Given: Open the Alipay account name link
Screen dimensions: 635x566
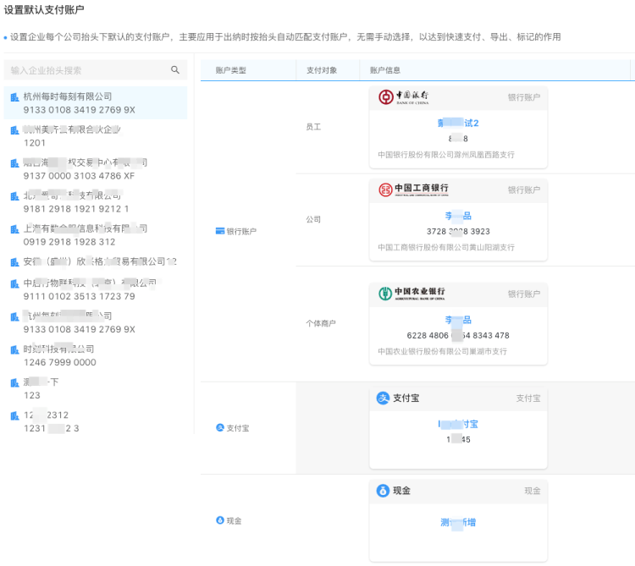Looking at the screenshot, I should (458, 424).
